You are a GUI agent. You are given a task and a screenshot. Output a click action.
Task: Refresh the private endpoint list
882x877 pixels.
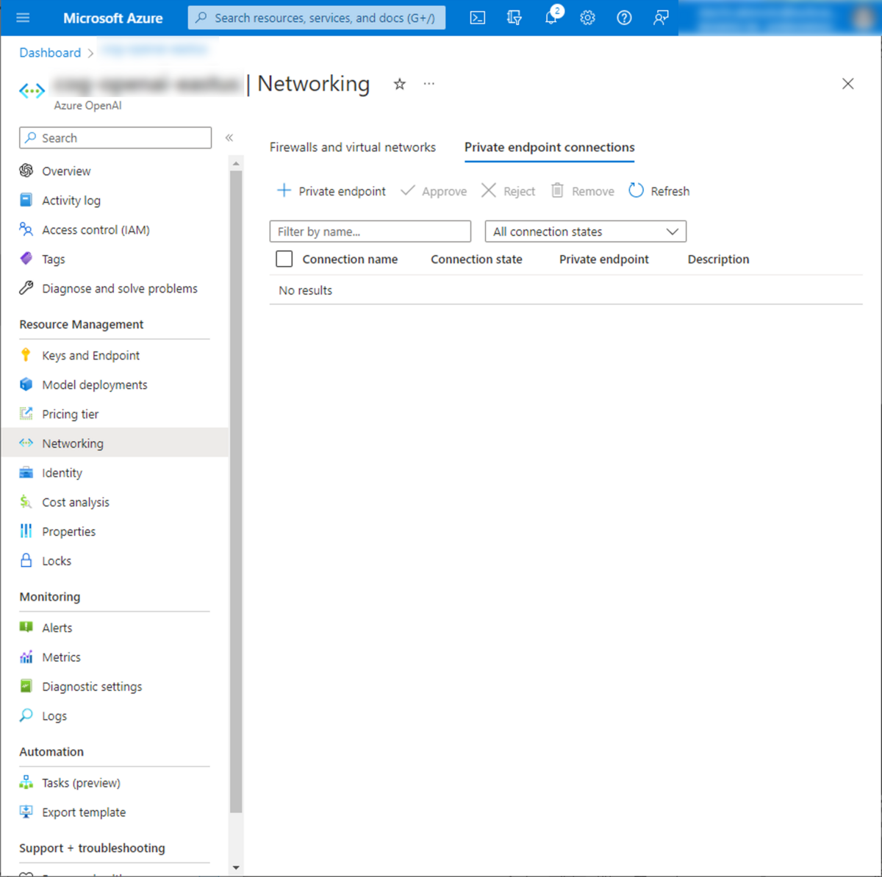tap(659, 191)
